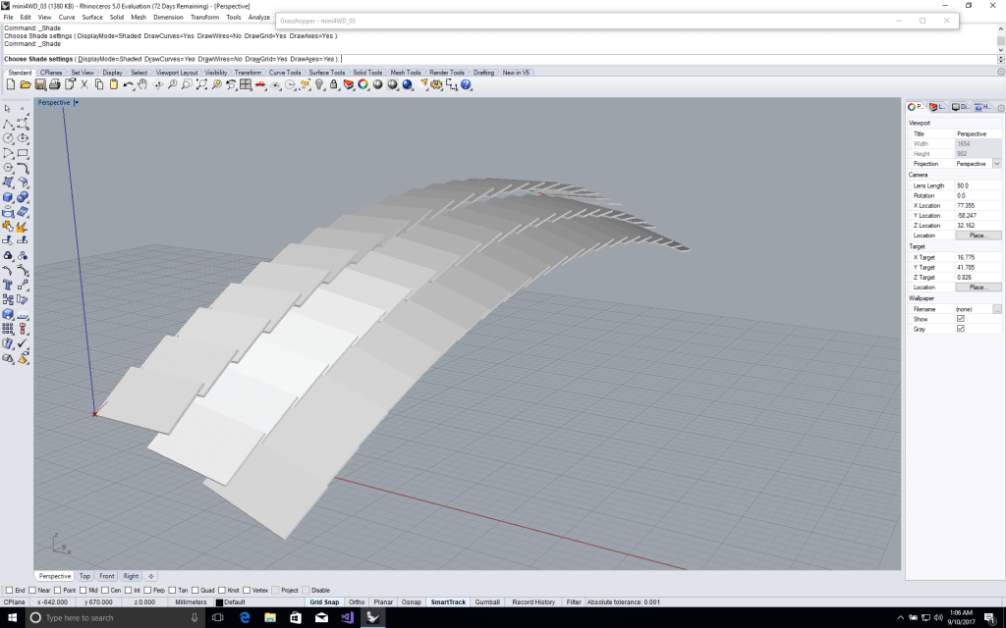Select the Circle tool in left sidebar
Image resolution: width=1006 pixels, height=628 pixels.
[8, 137]
